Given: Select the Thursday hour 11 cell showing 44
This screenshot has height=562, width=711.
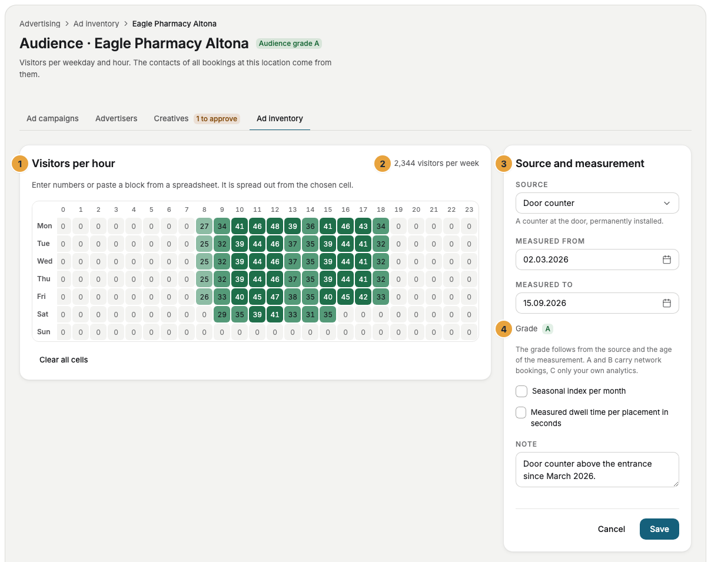Looking at the screenshot, I should click(257, 279).
